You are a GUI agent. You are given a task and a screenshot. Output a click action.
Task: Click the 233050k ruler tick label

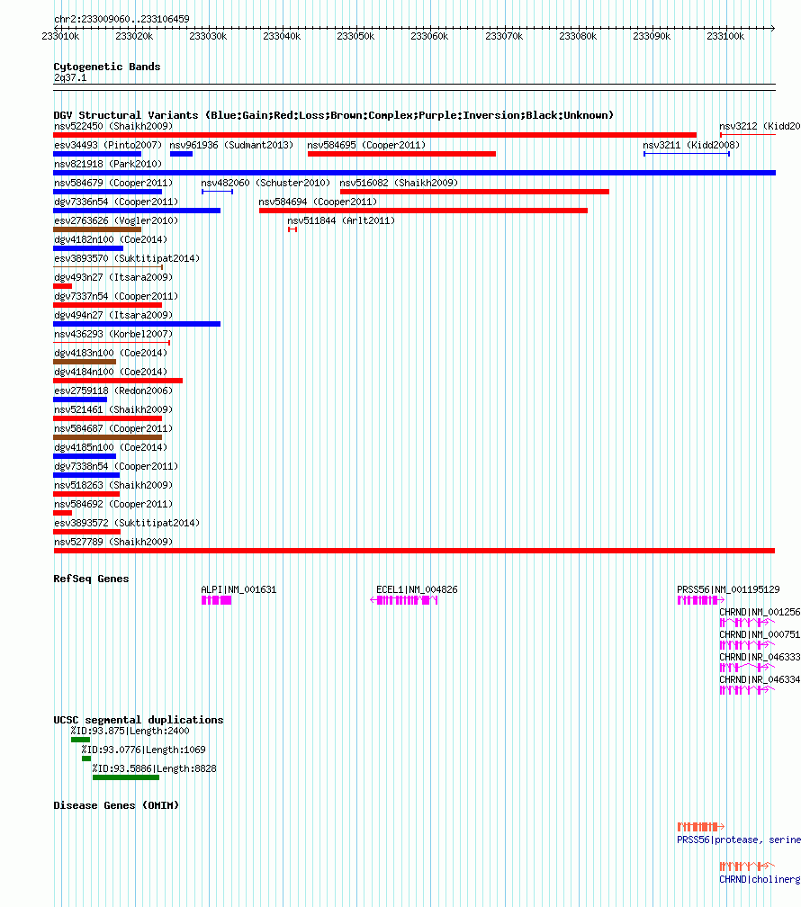pos(355,36)
